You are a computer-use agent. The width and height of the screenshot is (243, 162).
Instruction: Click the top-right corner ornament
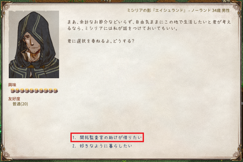(237, 8)
